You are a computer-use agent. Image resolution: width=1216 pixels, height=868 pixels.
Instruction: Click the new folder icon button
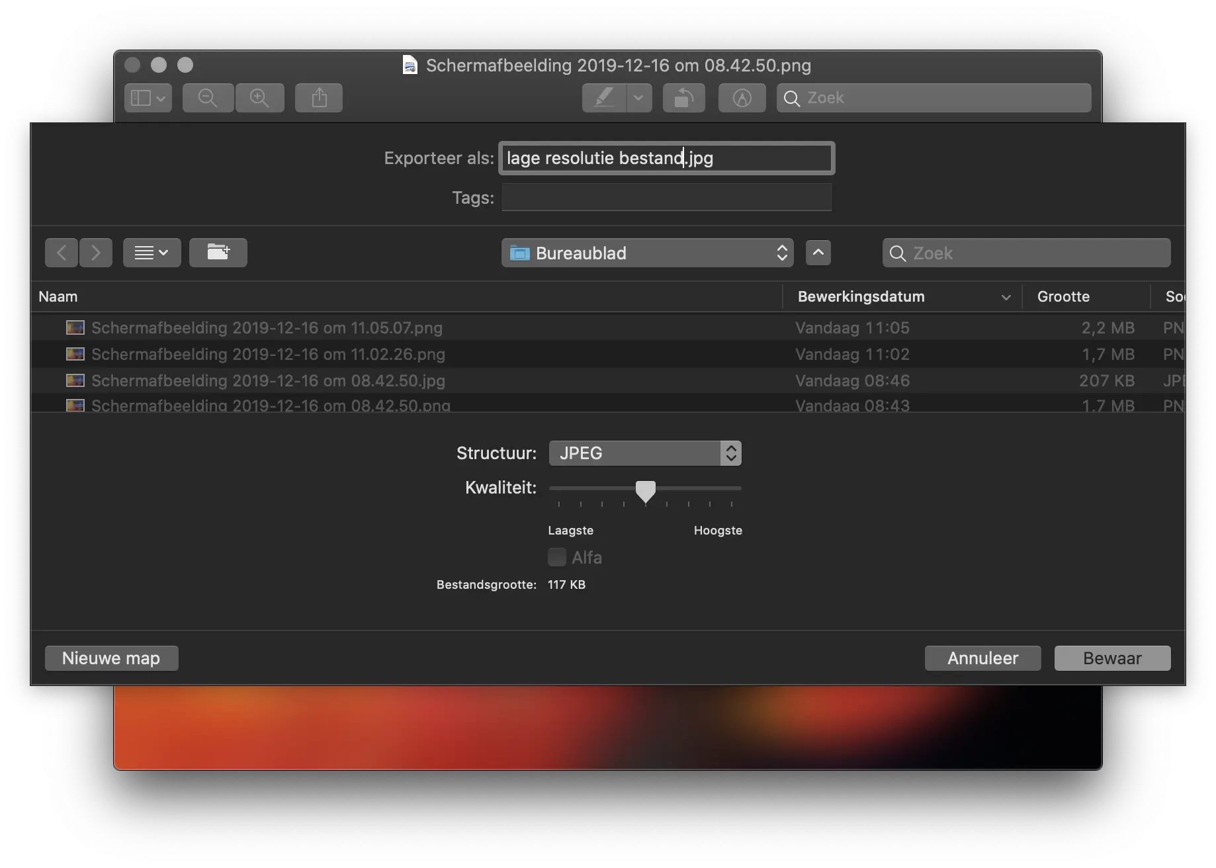pyautogui.click(x=218, y=253)
